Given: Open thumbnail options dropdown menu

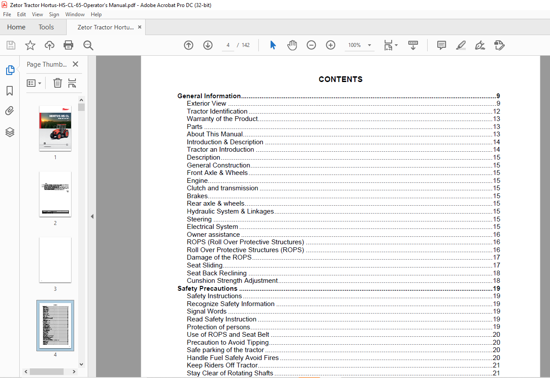Looking at the screenshot, I should click(34, 83).
